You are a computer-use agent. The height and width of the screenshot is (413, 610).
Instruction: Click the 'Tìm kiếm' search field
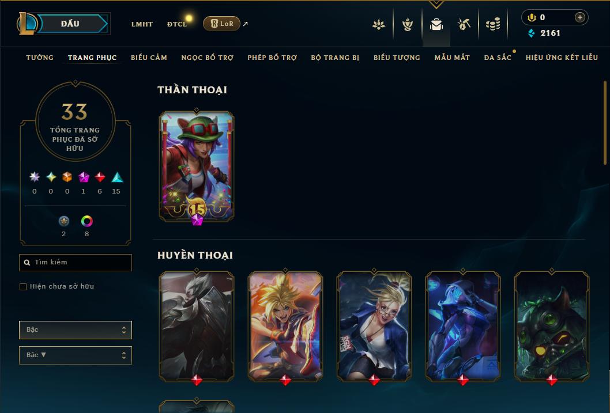tap(76, 263)
